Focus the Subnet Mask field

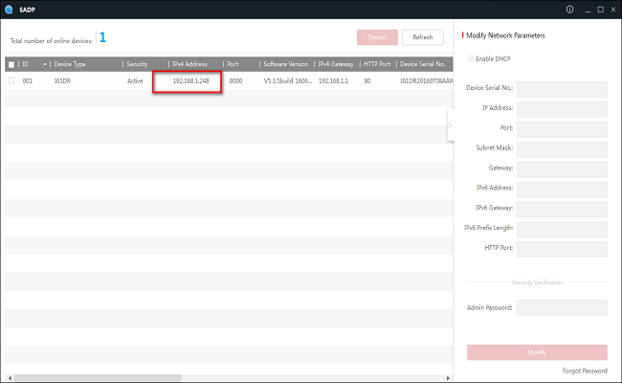click(562, 149)
